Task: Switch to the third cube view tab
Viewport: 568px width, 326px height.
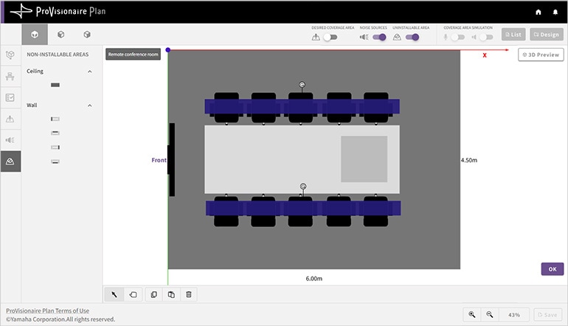Action: pos(87,34)
